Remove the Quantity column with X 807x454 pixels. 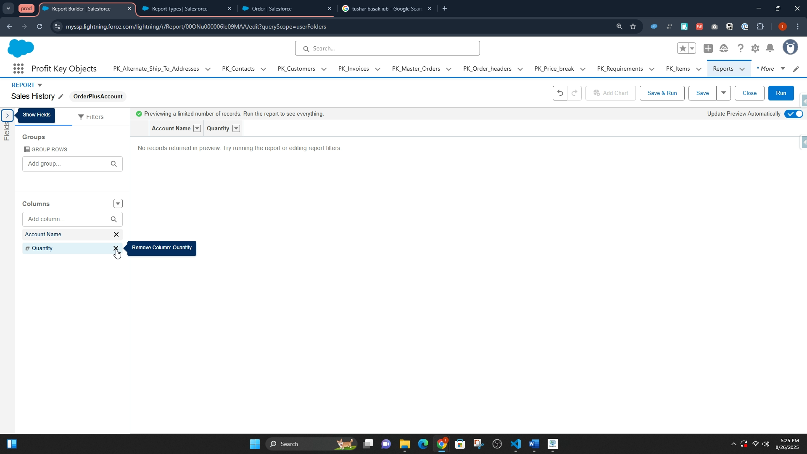[116, 248]
